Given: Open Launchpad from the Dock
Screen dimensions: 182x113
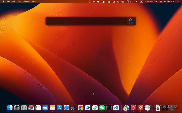Looking at the screenshot, I should point(24,108).
